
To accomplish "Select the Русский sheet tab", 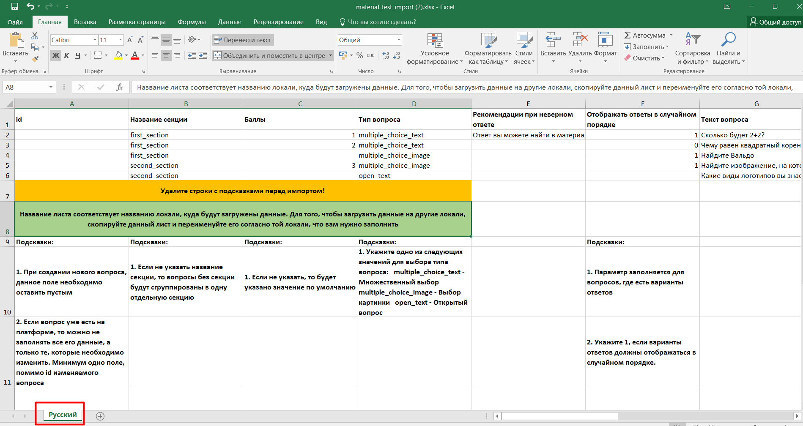I will [x=63, y=415].
